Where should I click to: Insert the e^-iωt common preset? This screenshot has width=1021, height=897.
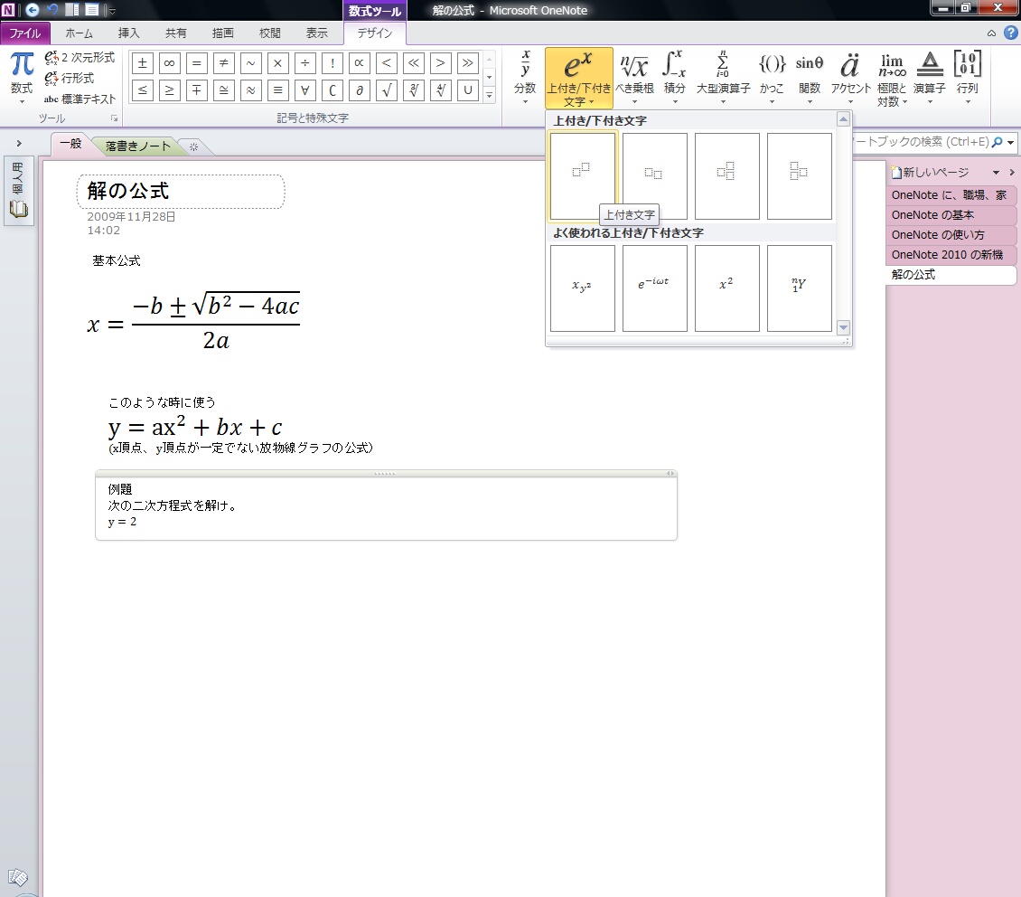click(x=654, y=288)
